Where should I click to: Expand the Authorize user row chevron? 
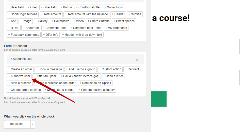point(11,59)
